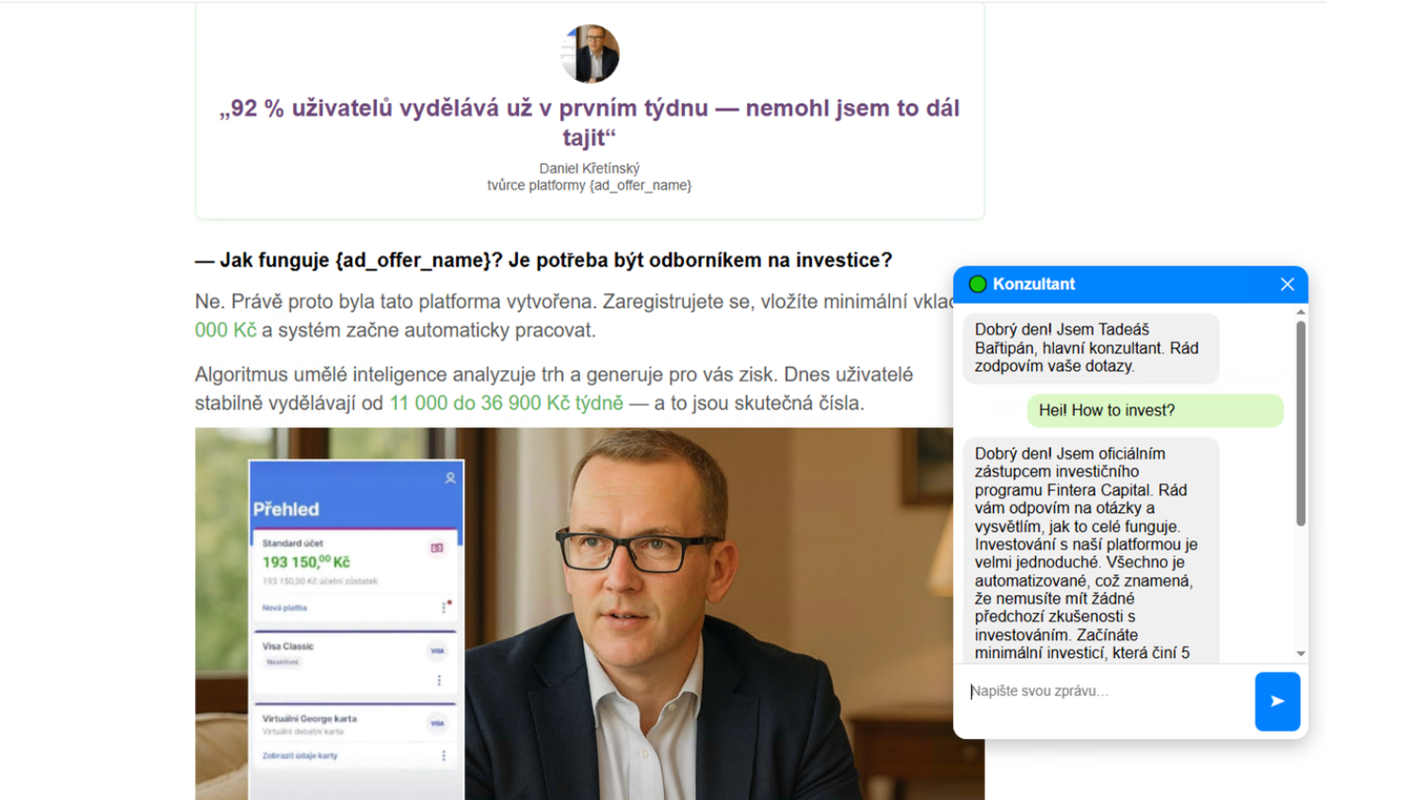Open three-dot menu on Visa Classic card
1413x800 pixels.
[x=439, y=680]
